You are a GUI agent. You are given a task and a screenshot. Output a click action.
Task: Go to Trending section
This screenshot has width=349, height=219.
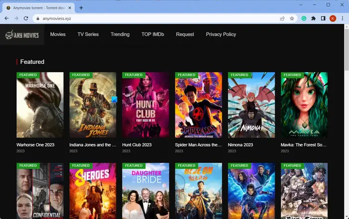120,34
